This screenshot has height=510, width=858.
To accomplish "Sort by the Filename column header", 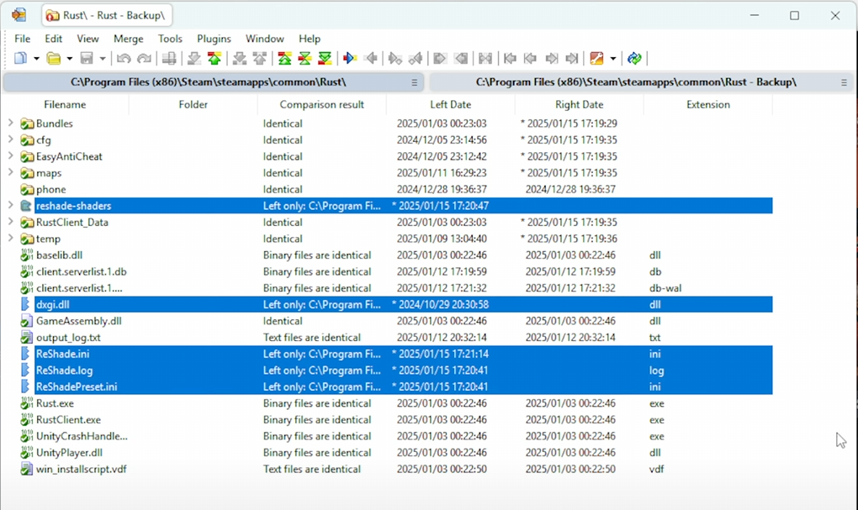I will (65, 104).
